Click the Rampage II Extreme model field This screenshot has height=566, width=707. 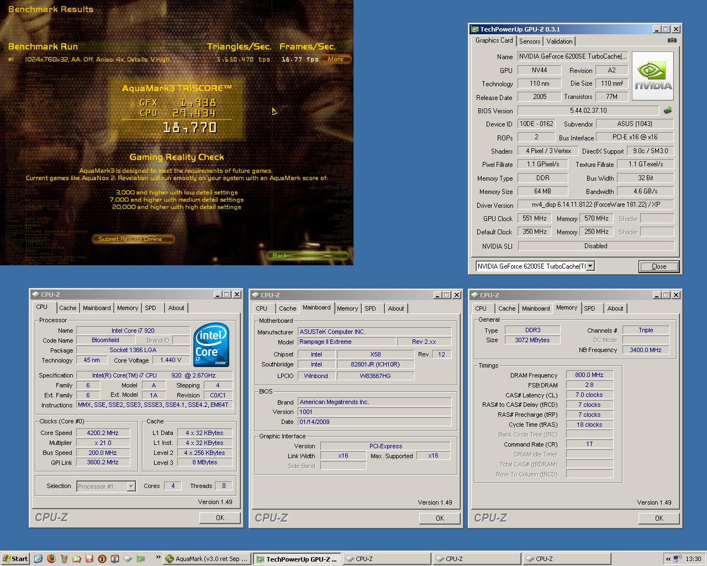(x=347, y=342)
